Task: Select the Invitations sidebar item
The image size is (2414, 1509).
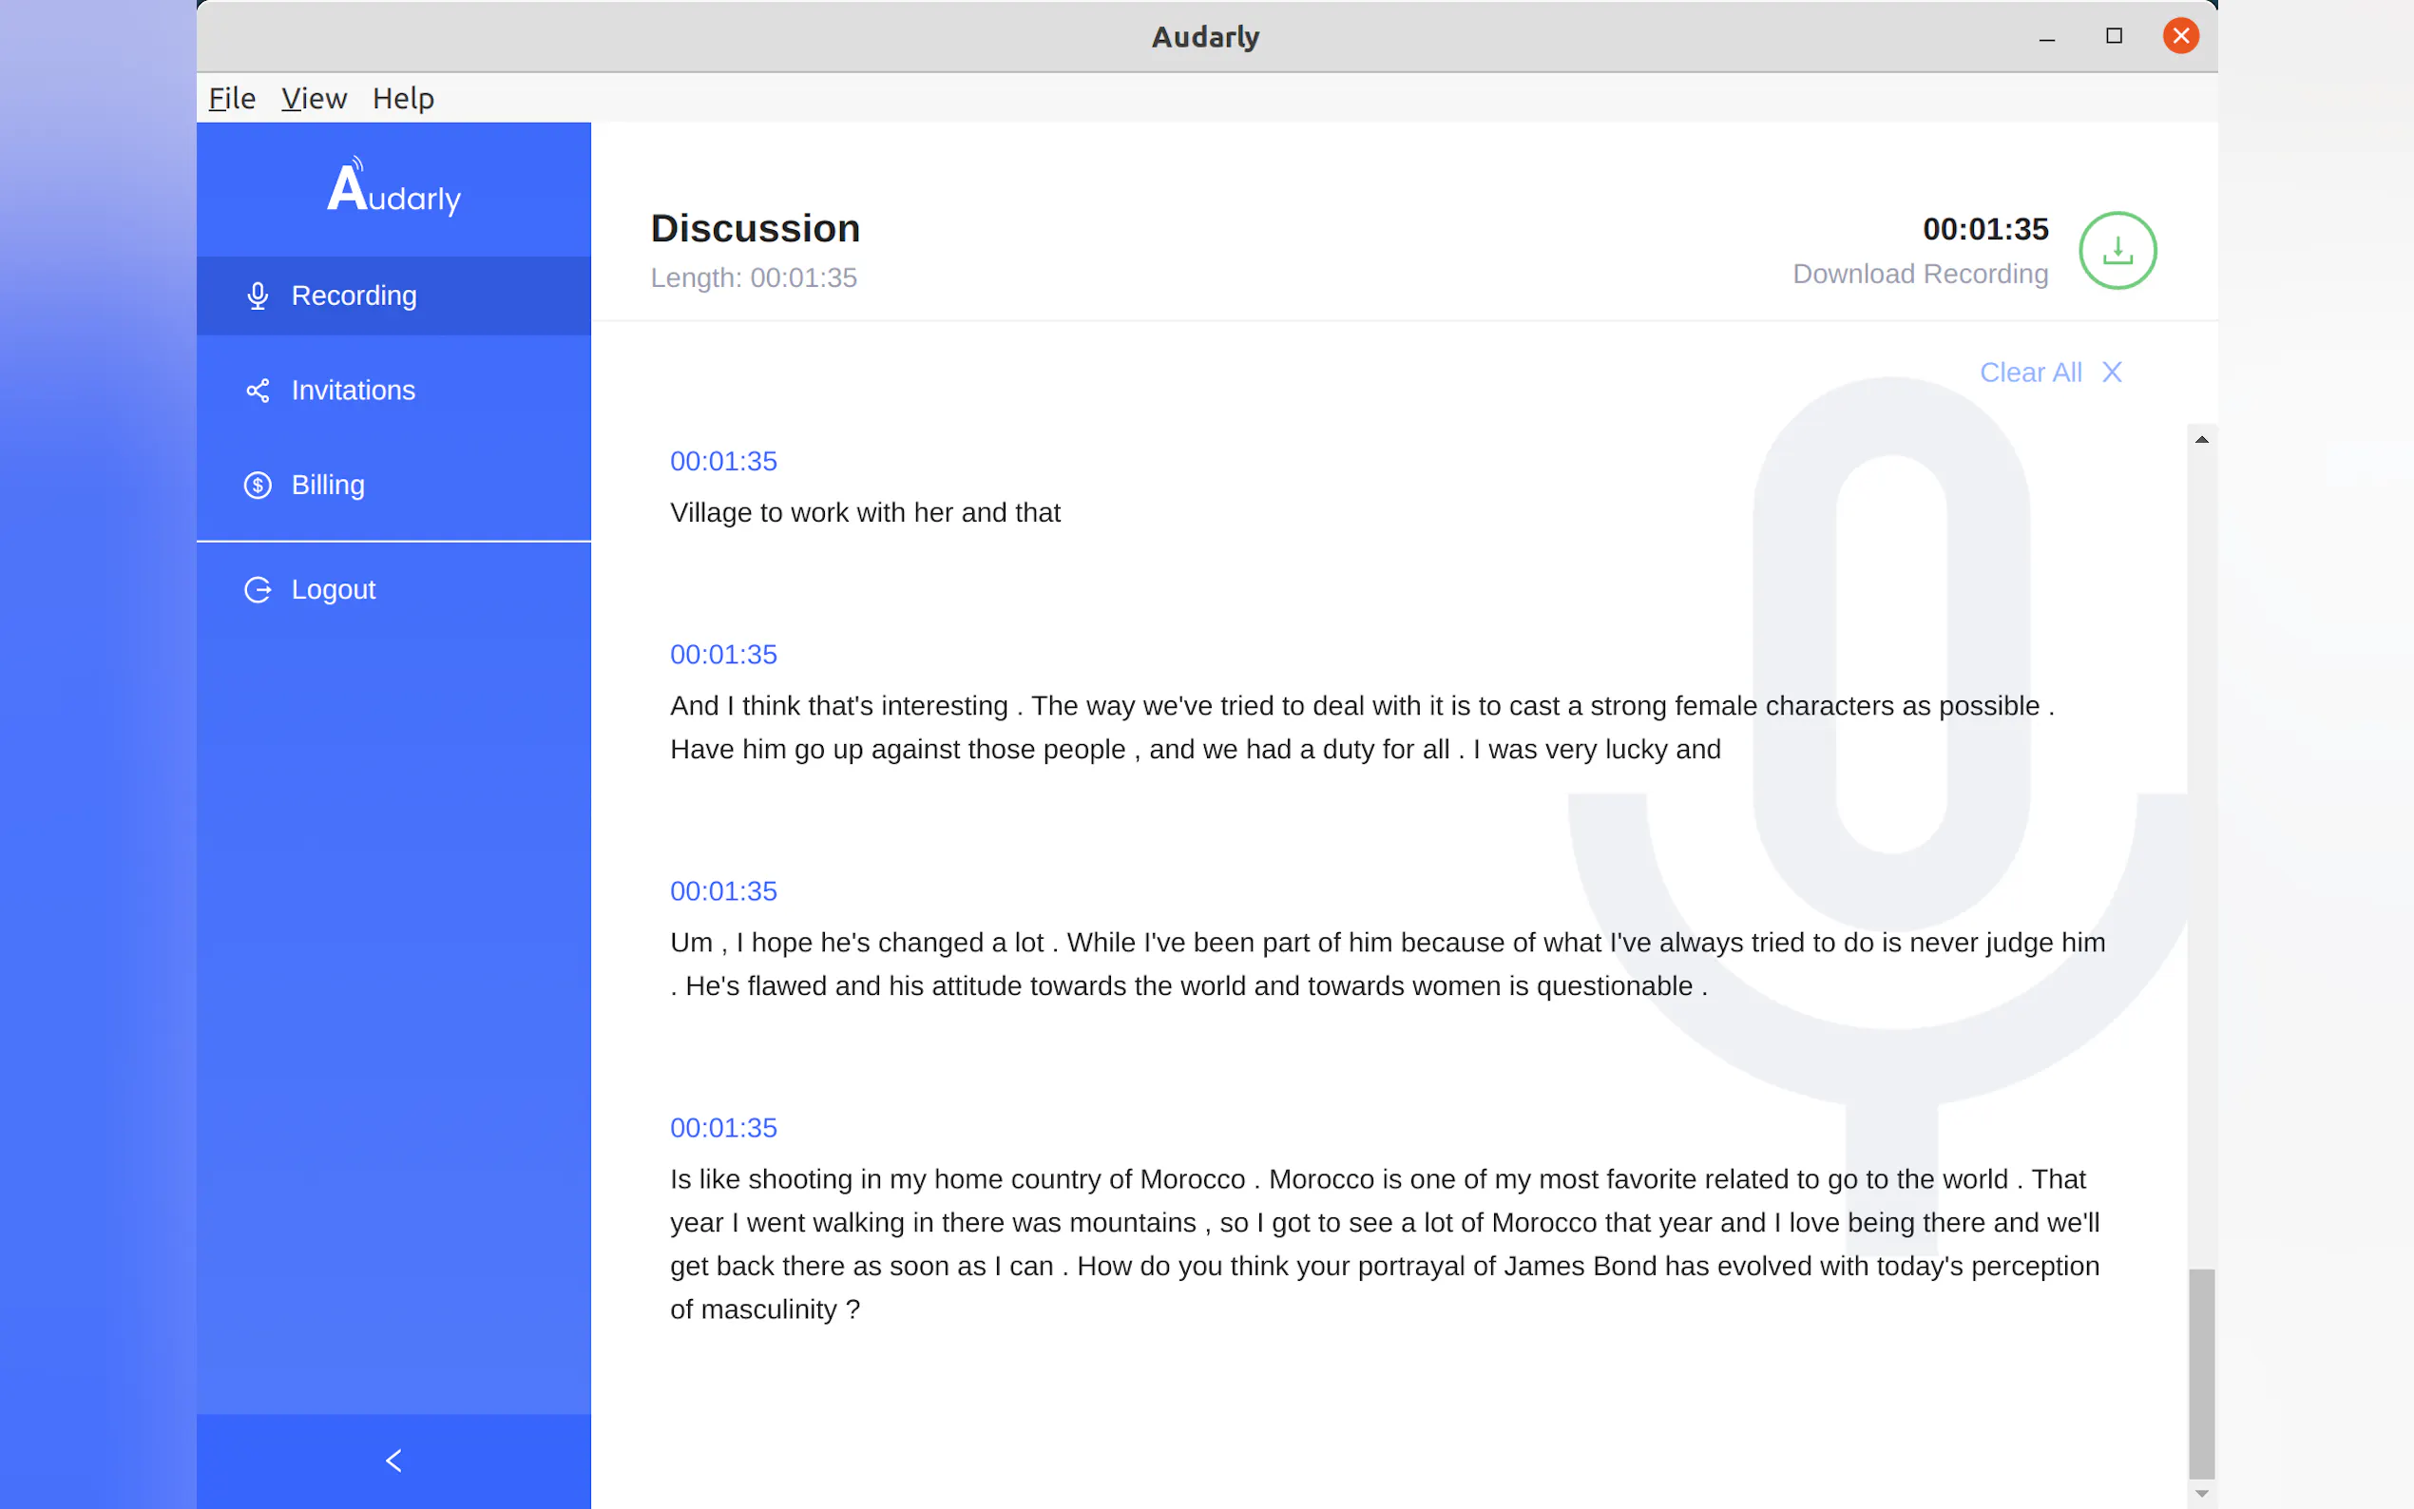Action: pos(354,391)
